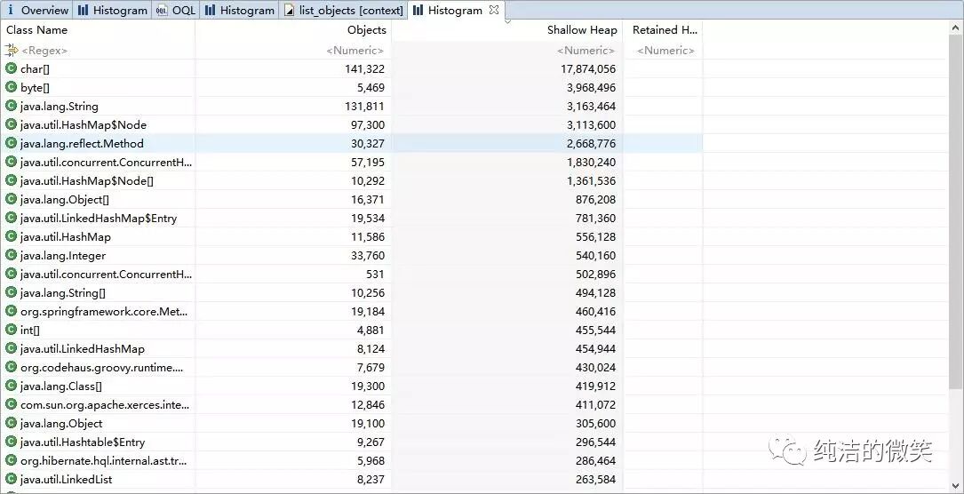The image size is (964, 494).
Task: Click class icon for org.springframework.core row
Action: (x=11, y=310)
